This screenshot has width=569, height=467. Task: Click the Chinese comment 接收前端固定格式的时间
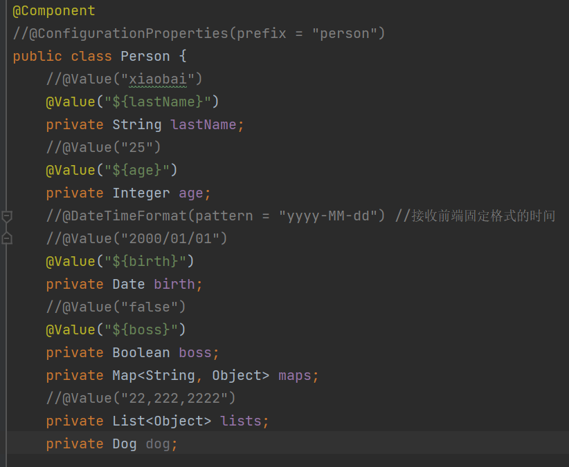coord(483,216)
